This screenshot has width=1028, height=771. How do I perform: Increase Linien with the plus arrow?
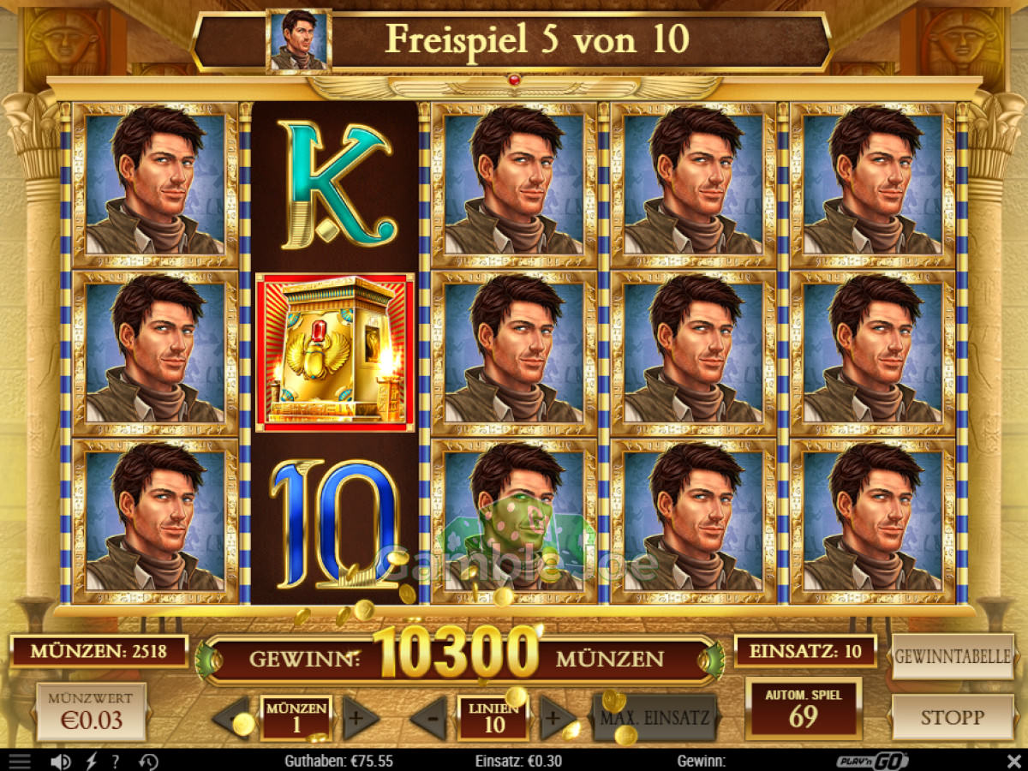pos(558,718)
